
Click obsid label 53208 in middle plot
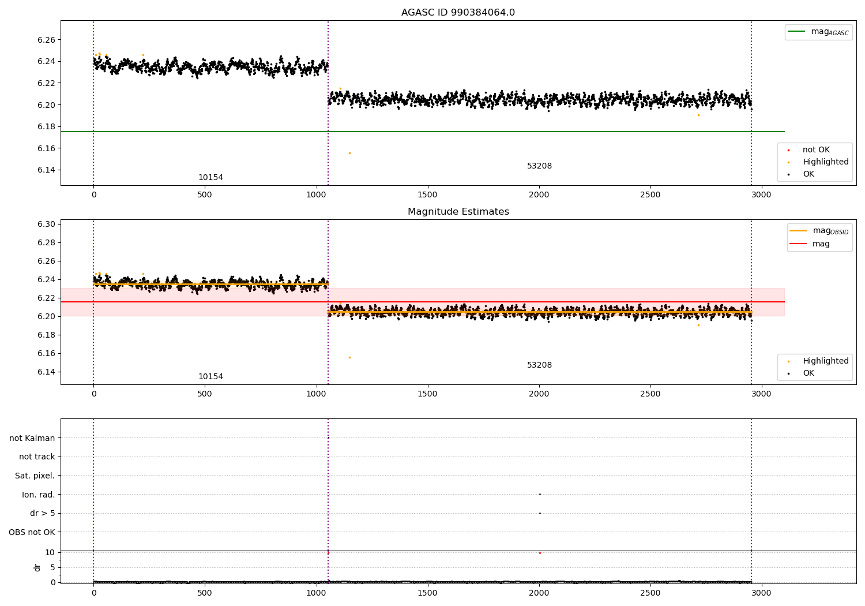pos(539,365)
